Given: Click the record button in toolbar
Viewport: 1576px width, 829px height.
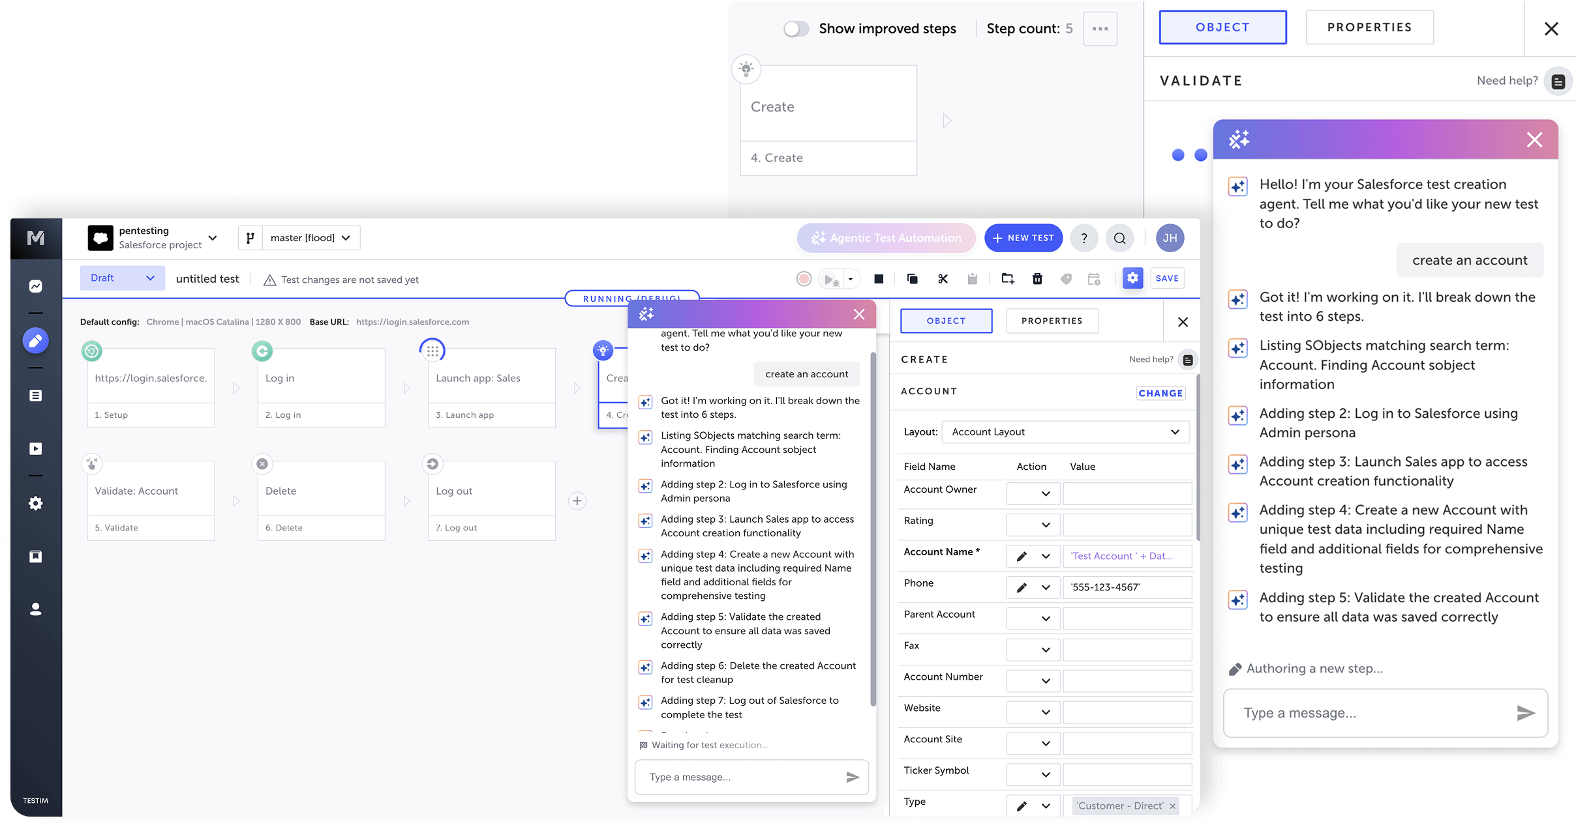Looking at the screenshot, I should (804, 279).
